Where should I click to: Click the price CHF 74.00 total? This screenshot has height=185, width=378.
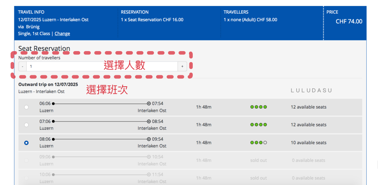click(349, 22)
